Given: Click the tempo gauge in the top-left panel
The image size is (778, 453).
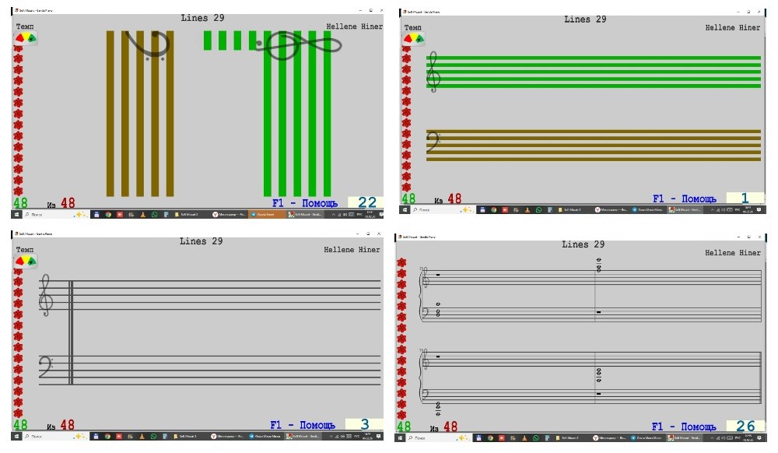Looking at the screenshot, I should (26, 38).
